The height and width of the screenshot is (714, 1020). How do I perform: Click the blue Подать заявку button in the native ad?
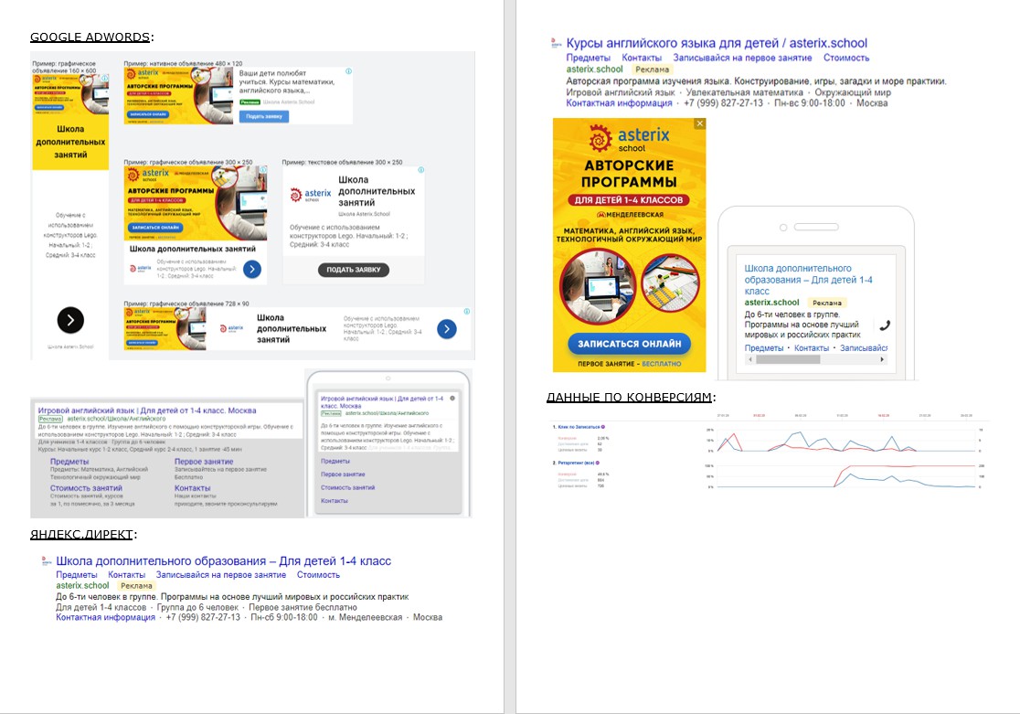264,116
